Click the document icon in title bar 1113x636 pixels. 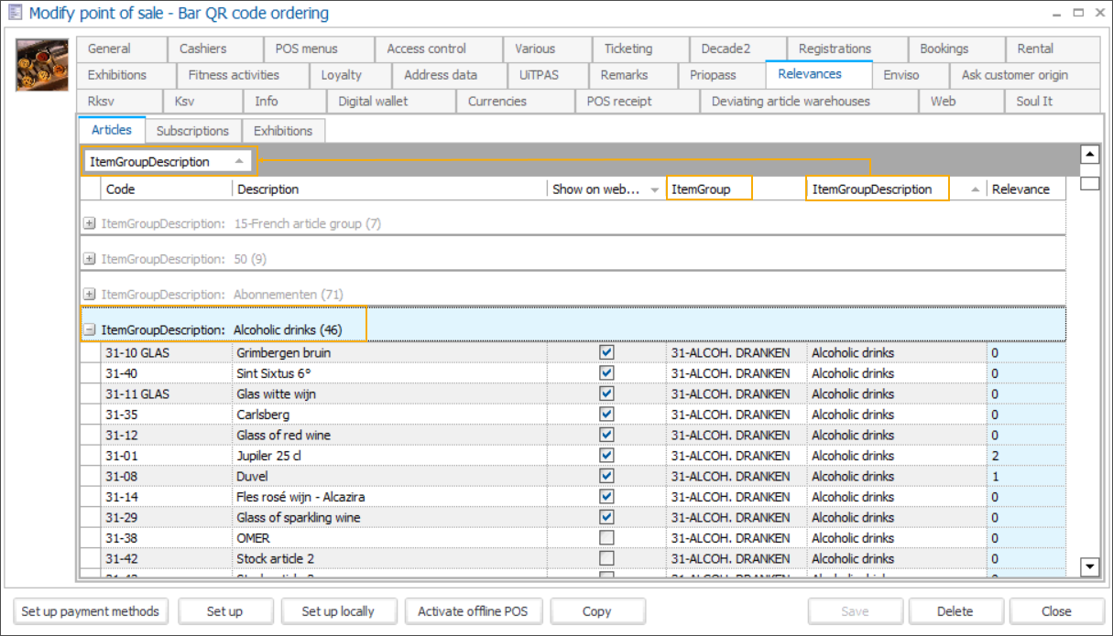(x=15, y=14)
